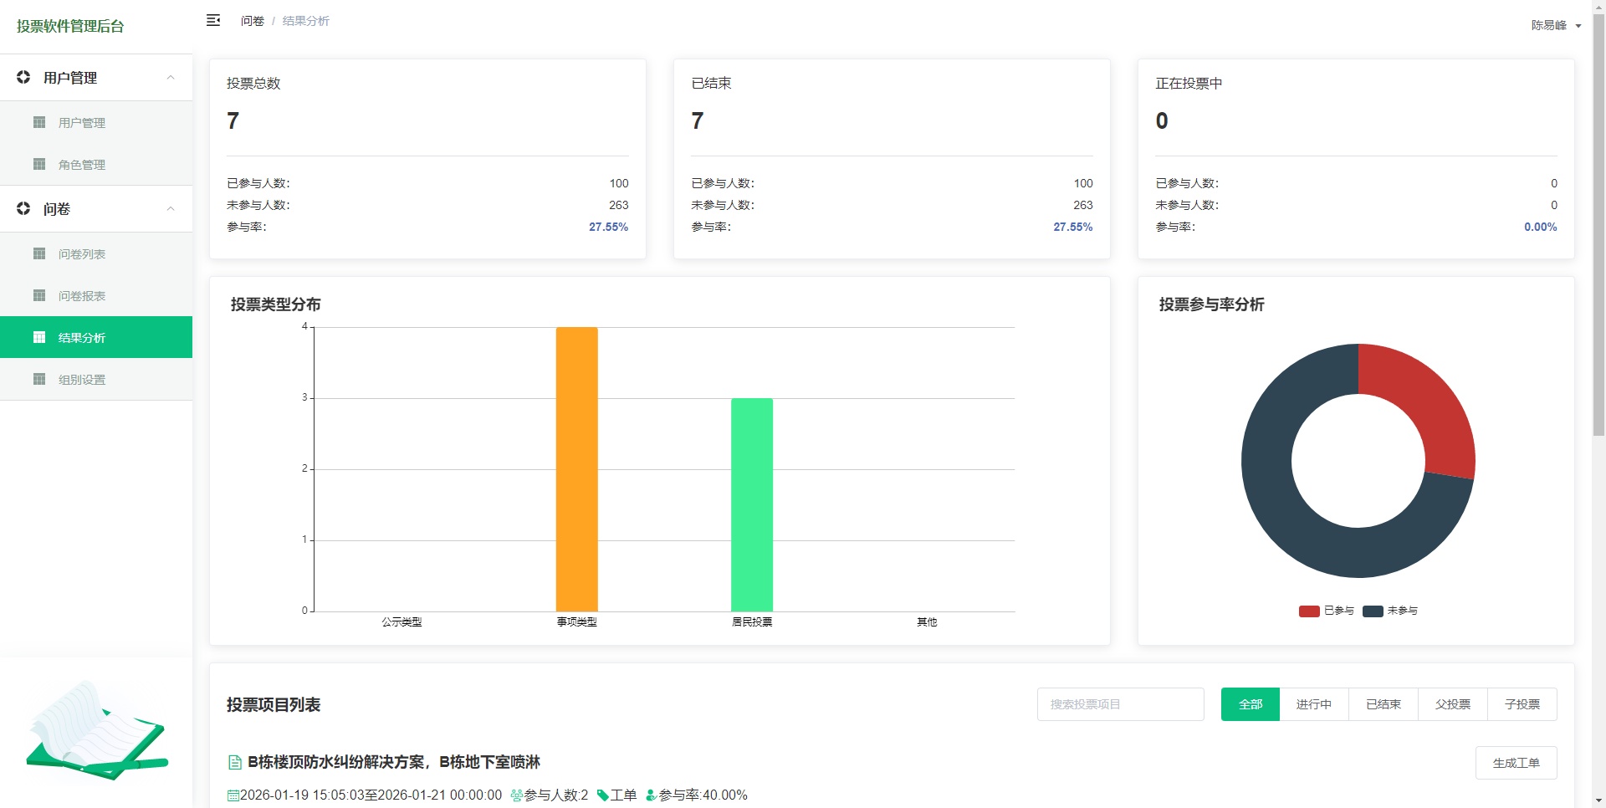Click the document icon before B栋楼顶防水 title
The height and width of the screenshot is (808, 1606).
point(235,762)
